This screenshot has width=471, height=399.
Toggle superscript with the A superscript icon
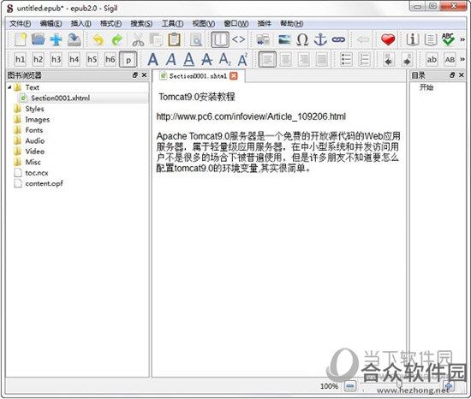point(242,59)
